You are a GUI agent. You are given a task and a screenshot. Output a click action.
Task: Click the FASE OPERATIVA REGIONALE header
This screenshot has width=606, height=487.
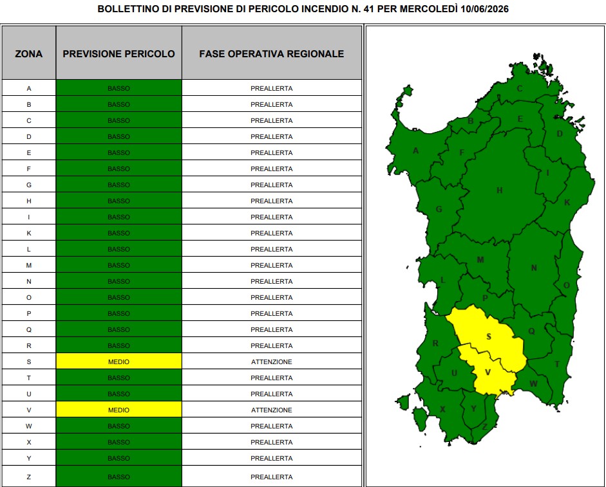[x=272, y=53]
